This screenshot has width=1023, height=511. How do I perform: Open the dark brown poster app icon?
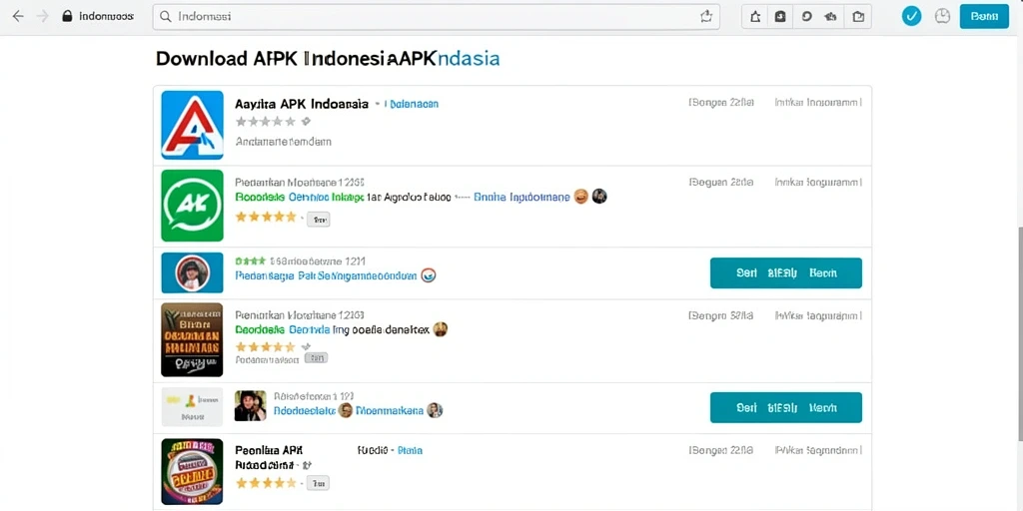click(193, 339)
